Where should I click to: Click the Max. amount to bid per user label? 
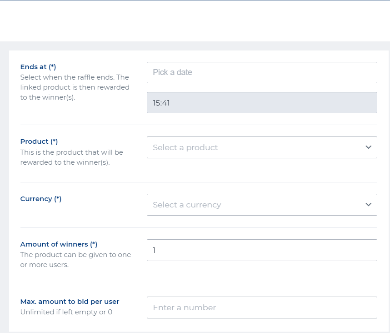coord(70,302)
